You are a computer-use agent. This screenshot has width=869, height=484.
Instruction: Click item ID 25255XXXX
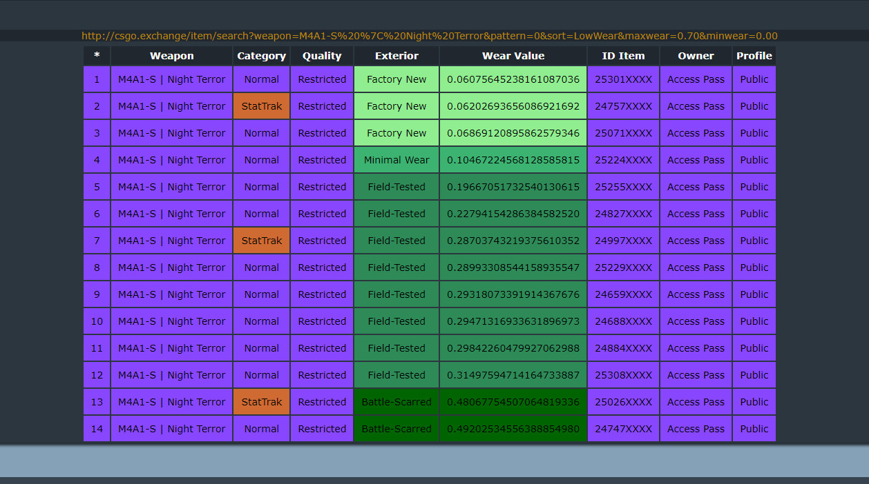click(x=623, y=187)
